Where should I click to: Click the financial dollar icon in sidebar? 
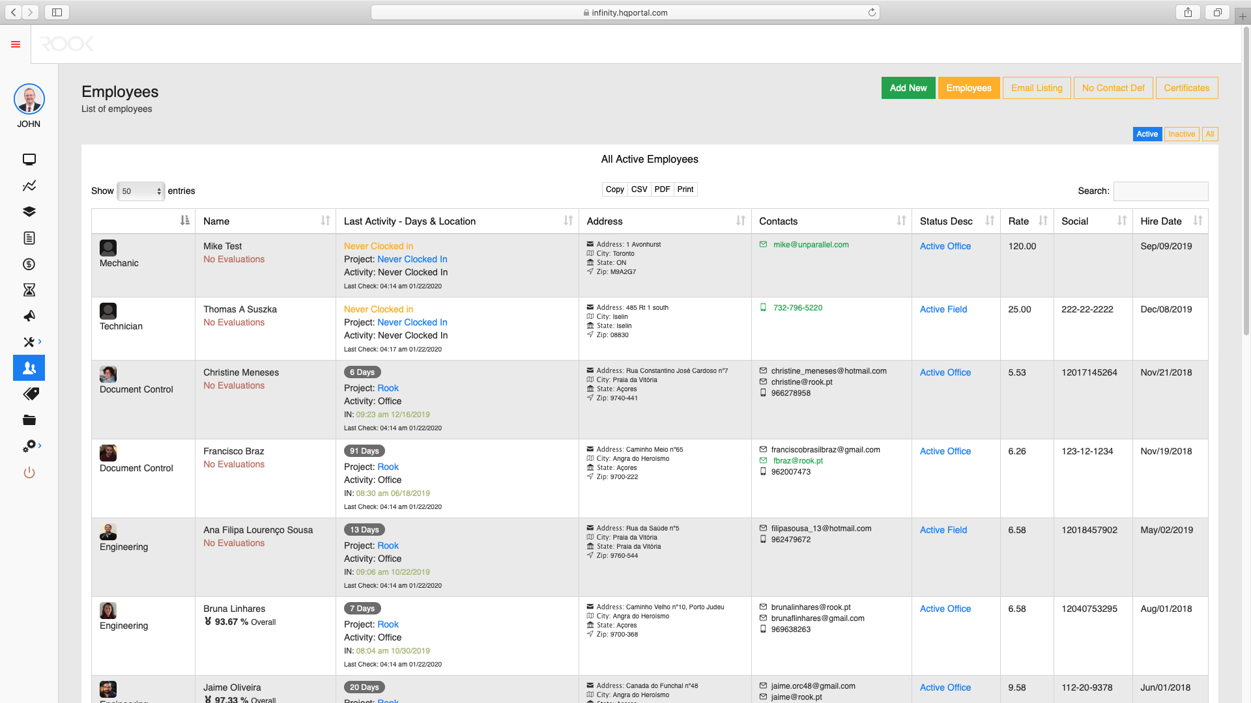29,264
